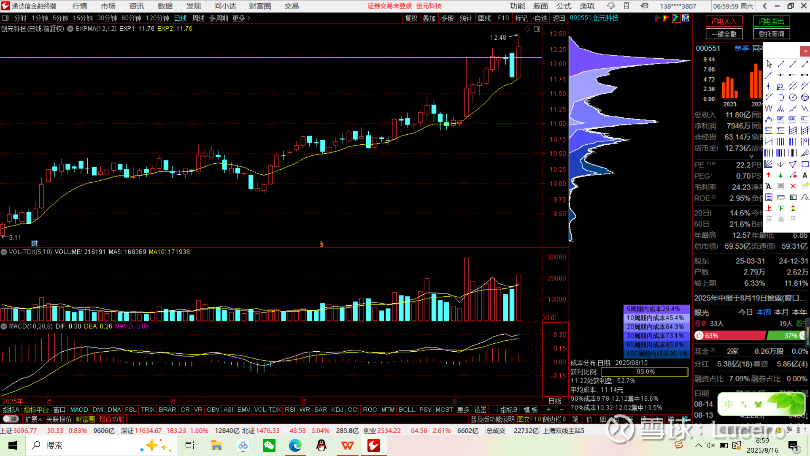Image resolution: width=810 pixels, height=456 pixels.
Task: Click the red X delete drawing tool
Action: [793, 186]
